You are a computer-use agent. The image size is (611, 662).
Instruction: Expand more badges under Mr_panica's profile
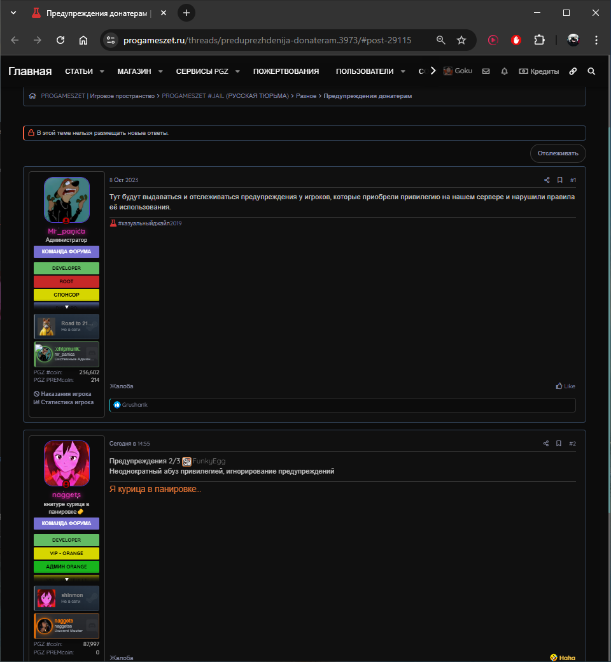[x=66, y=307]
